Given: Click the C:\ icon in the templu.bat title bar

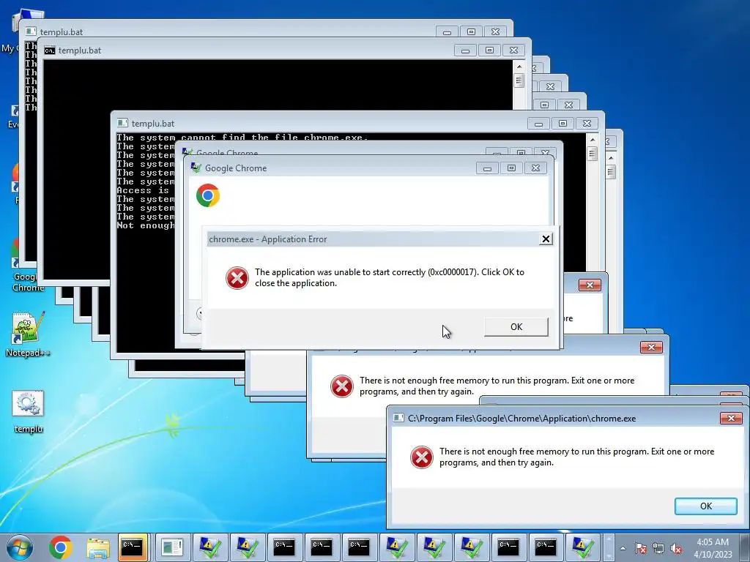Looking at the screenshot, I should [50, 50].
